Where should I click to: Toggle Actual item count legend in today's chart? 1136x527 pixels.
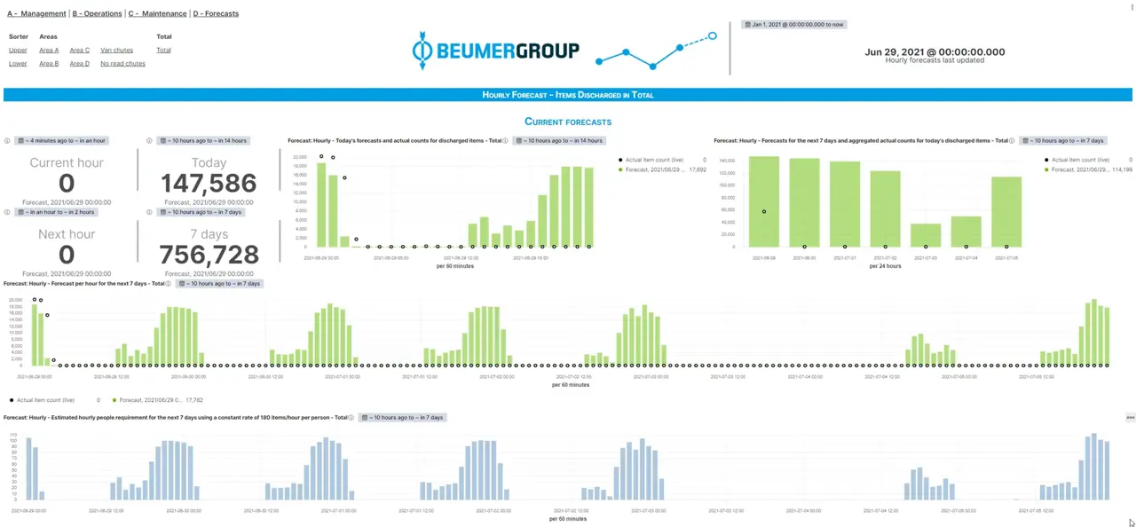[657, 160]
